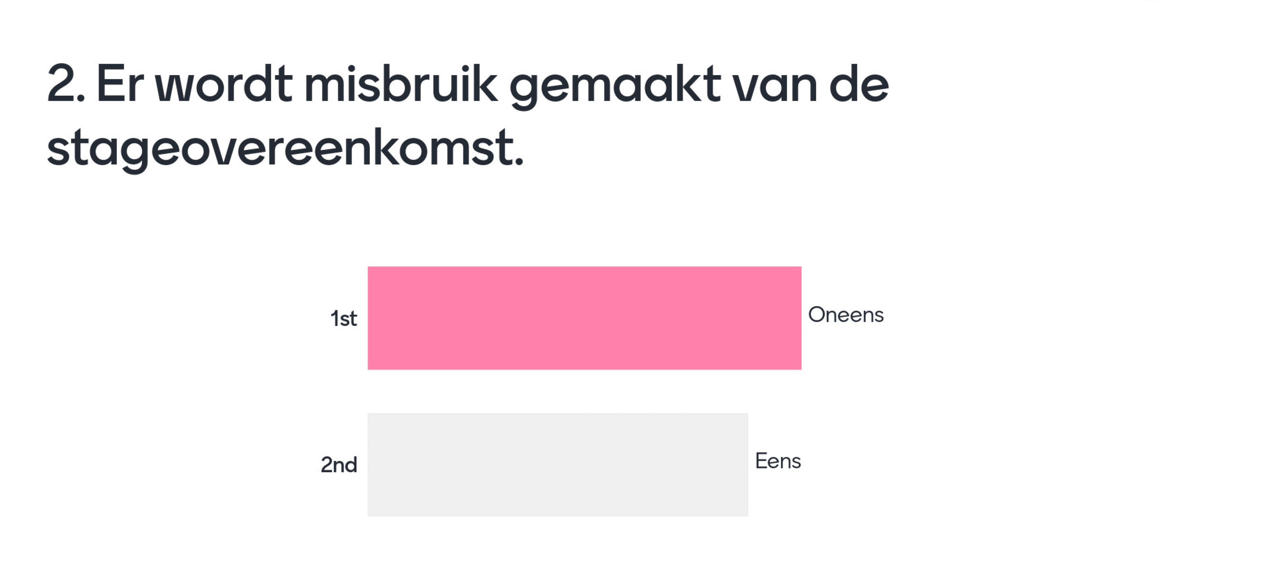Click the center of the second-place bar
Viewport: 1268px width, 586px height.
coord(558,465)
